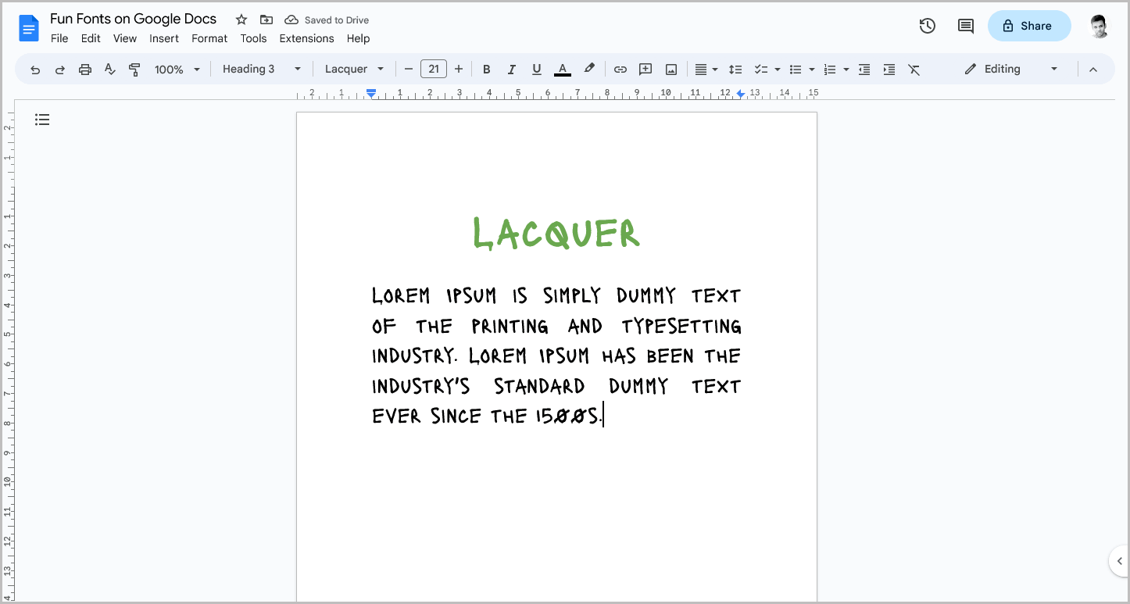Open the Format menu
This screenshot has width=1130, height=604.
coord(209,38)
